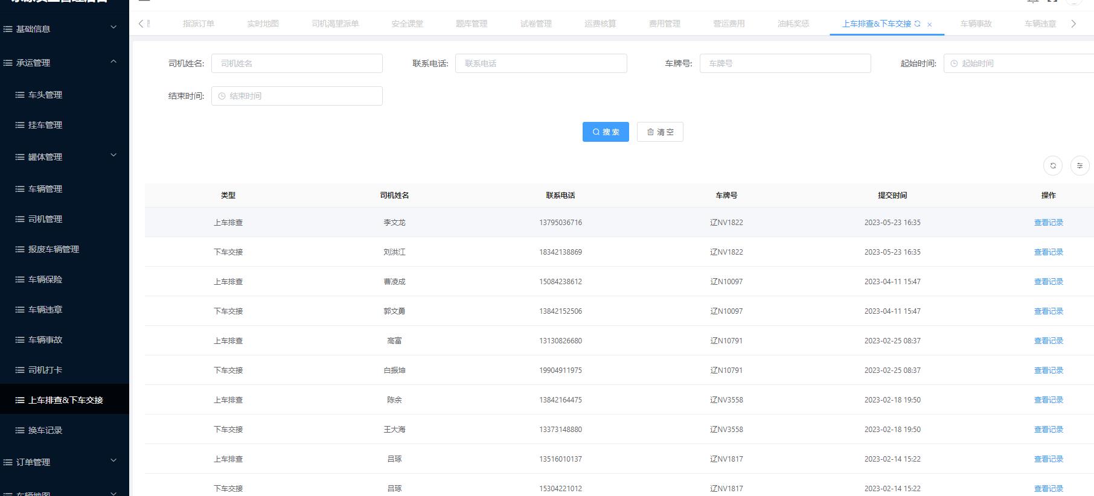Switch to the 实时地图 tab
Screen dimensions: 1094x496
[263, 24]
